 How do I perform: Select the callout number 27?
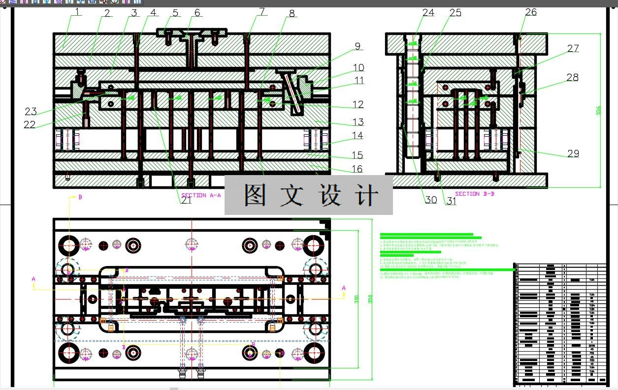click(573, 48)
